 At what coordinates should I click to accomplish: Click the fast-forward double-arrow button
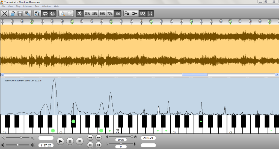[x=98, y=138]
